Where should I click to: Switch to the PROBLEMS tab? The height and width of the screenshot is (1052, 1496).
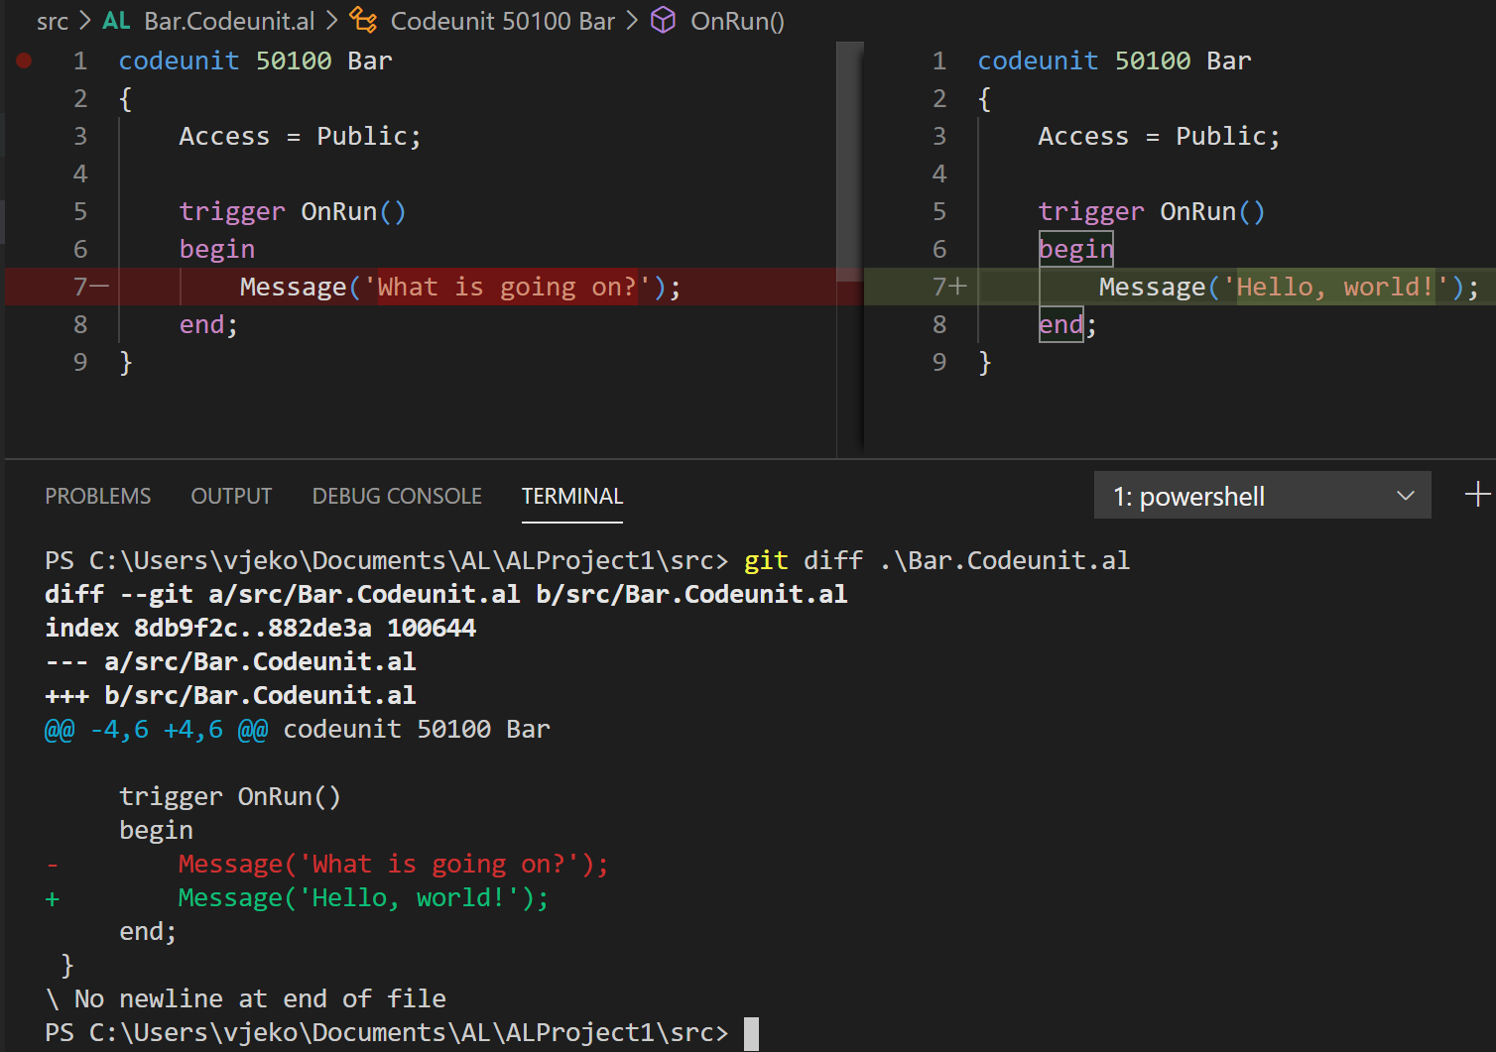[97, 496]
